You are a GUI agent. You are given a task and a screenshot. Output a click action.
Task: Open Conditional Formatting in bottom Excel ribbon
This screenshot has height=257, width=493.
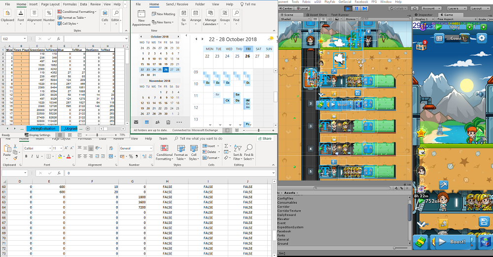[165, 152]
